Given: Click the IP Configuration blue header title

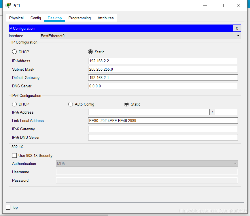Looking at the screenshot, I should pos(22,28).
